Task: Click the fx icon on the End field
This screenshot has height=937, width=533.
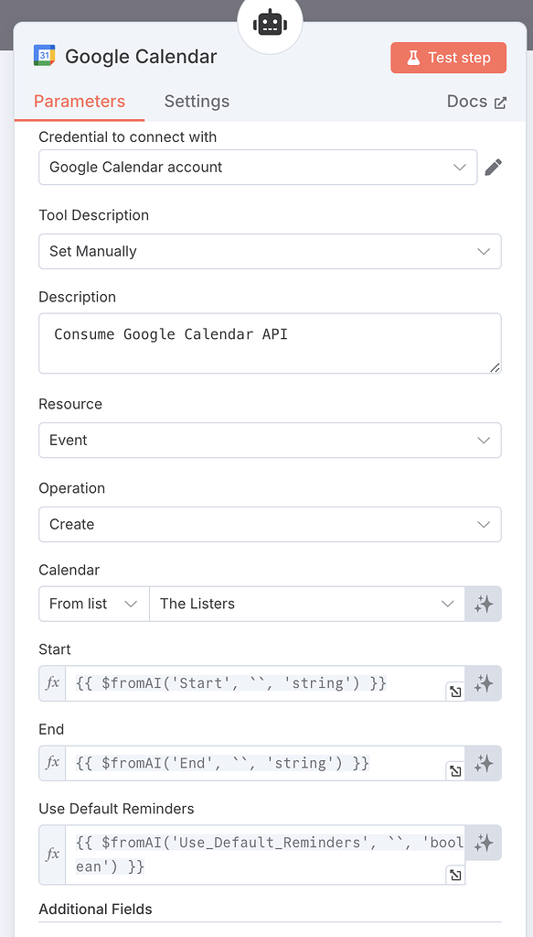Action: click(52, 763)
